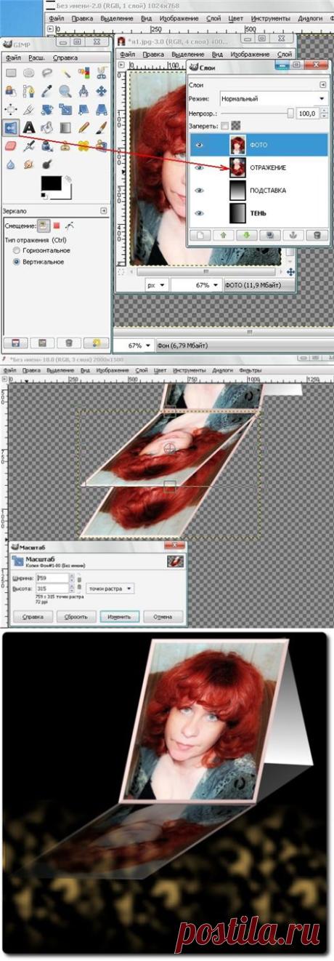
Task: Select the Color Picker eyedropper tool
Action: 47,91
